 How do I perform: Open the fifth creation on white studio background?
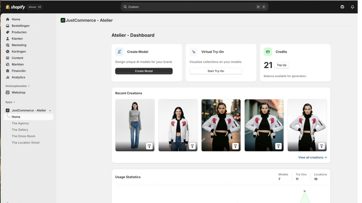pyautogui.click(x=307, y=125)
